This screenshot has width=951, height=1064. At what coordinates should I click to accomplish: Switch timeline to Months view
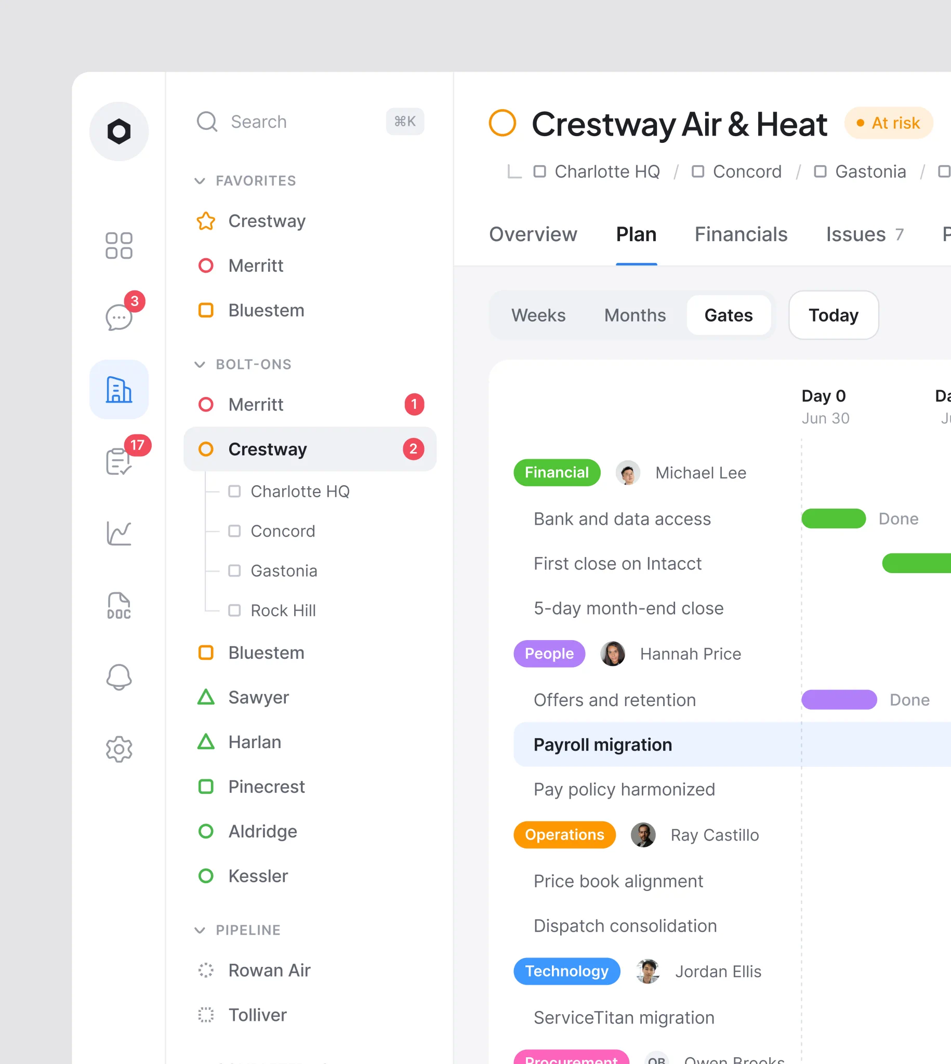pyautogui.click(x=635, y=315)
